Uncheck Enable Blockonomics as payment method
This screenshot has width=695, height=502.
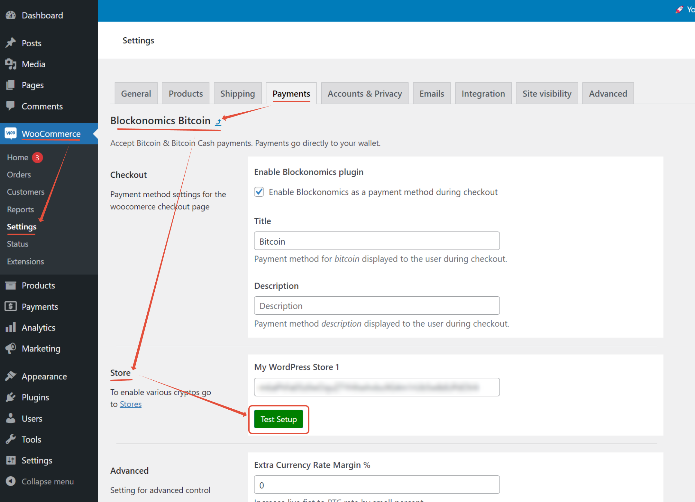259,192
